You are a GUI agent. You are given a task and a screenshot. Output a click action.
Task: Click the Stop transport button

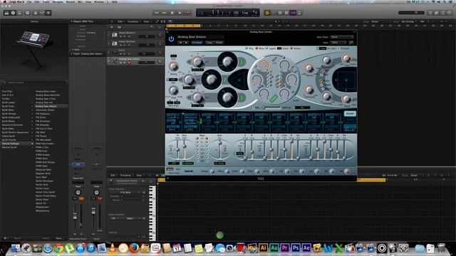[172, 13]
